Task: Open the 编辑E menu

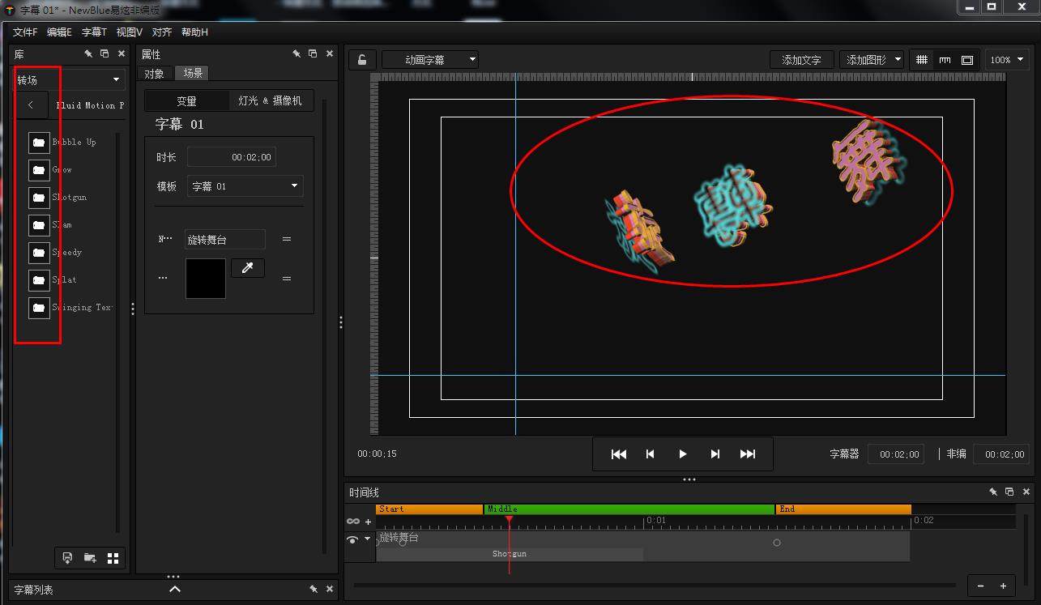Action: click(59, 32)
